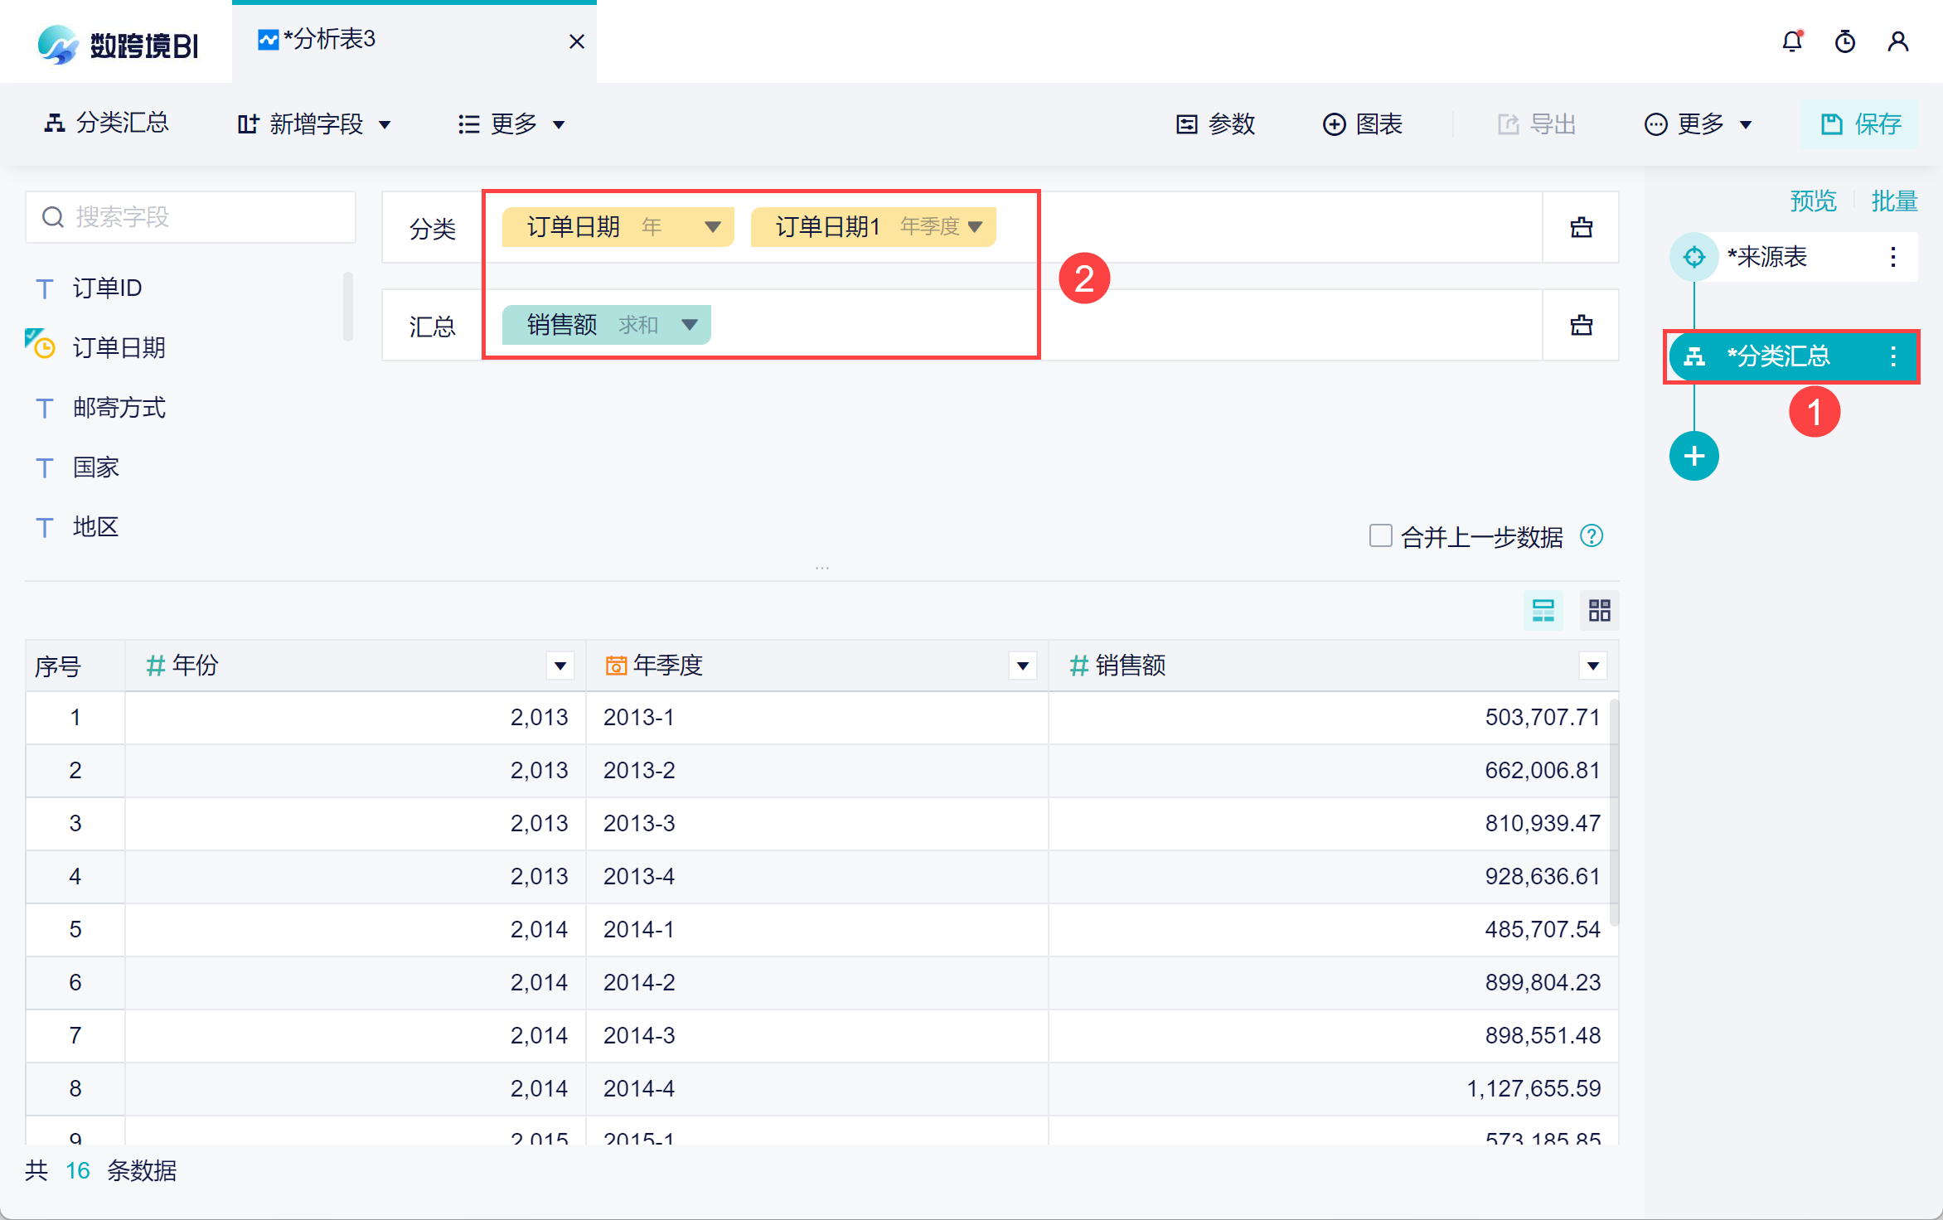Open the timer clock icon

pyautogui.click(x=1845, y=41)
